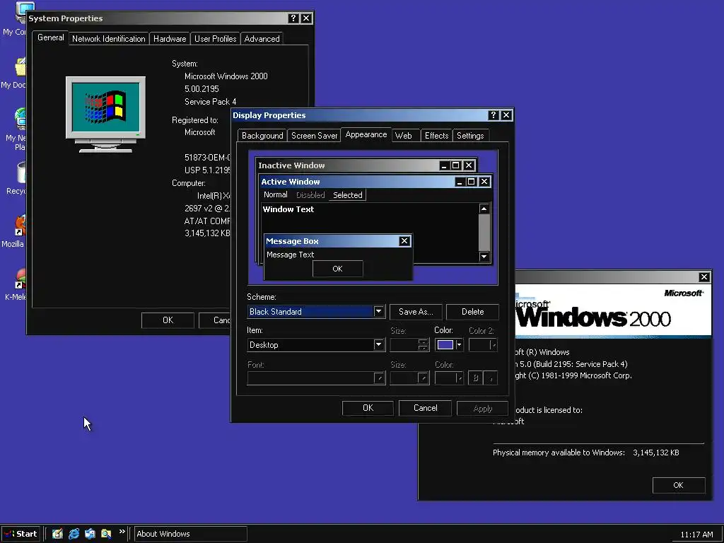Click the 11:17 AM taskbar clock
Viewport: 724px width, 543px height.
(x=696, y=535)
